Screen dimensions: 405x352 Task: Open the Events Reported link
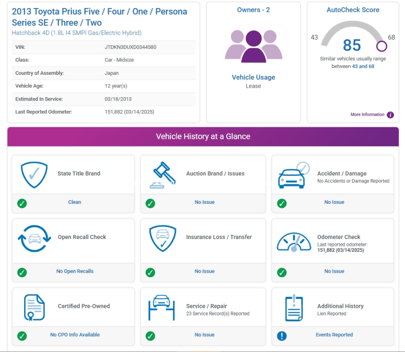(334, 335)
